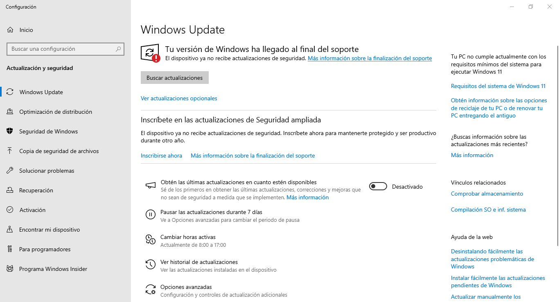559x302 pixels.
Task: Click the Cambiar horas activas clock icon
Action: pos(151,240)
